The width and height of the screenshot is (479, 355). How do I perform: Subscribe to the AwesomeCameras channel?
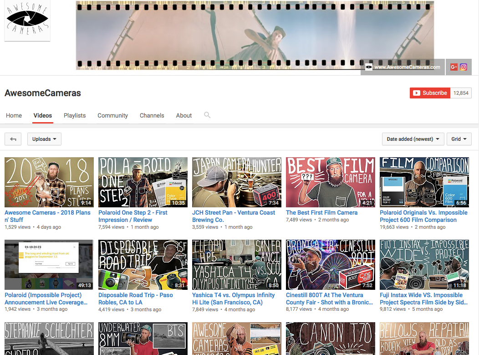(430, 93)
